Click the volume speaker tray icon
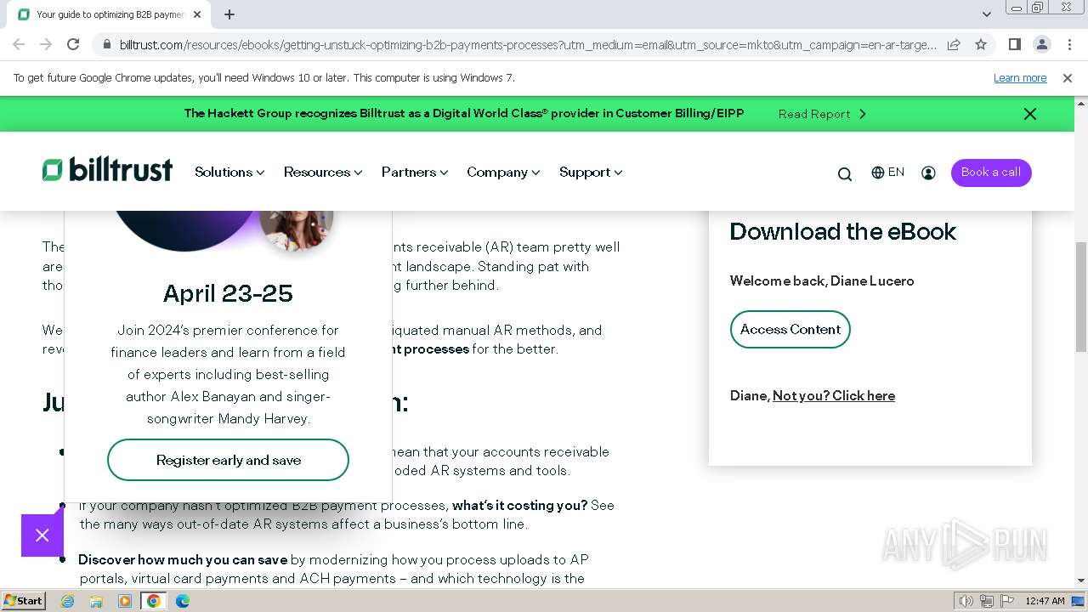Viewport: 1088px width, 612px height. click(966, 601)
